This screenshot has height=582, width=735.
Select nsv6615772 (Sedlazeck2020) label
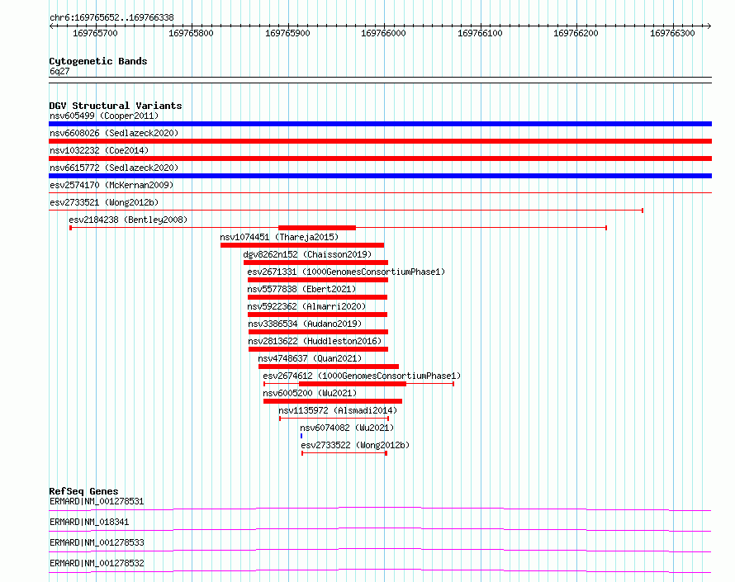(x=114, y=168)
